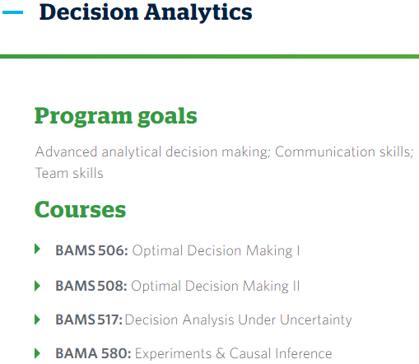This screenshot has height=364, width=419.
Task: Select the Program goals heading
Action: coord(116,116)
